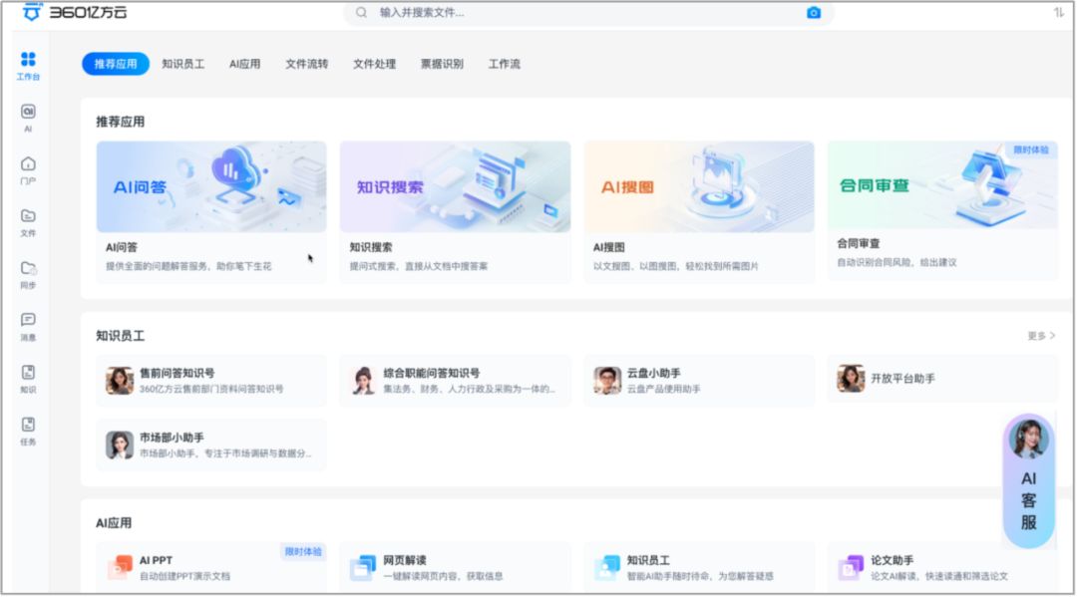1077x597 pixels.
Task: Click the transfer arrows icon top right
Action: [1058, 12]
